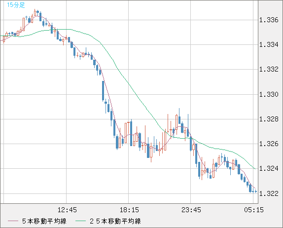Click the 1.332 price axis label

[269, 70]
